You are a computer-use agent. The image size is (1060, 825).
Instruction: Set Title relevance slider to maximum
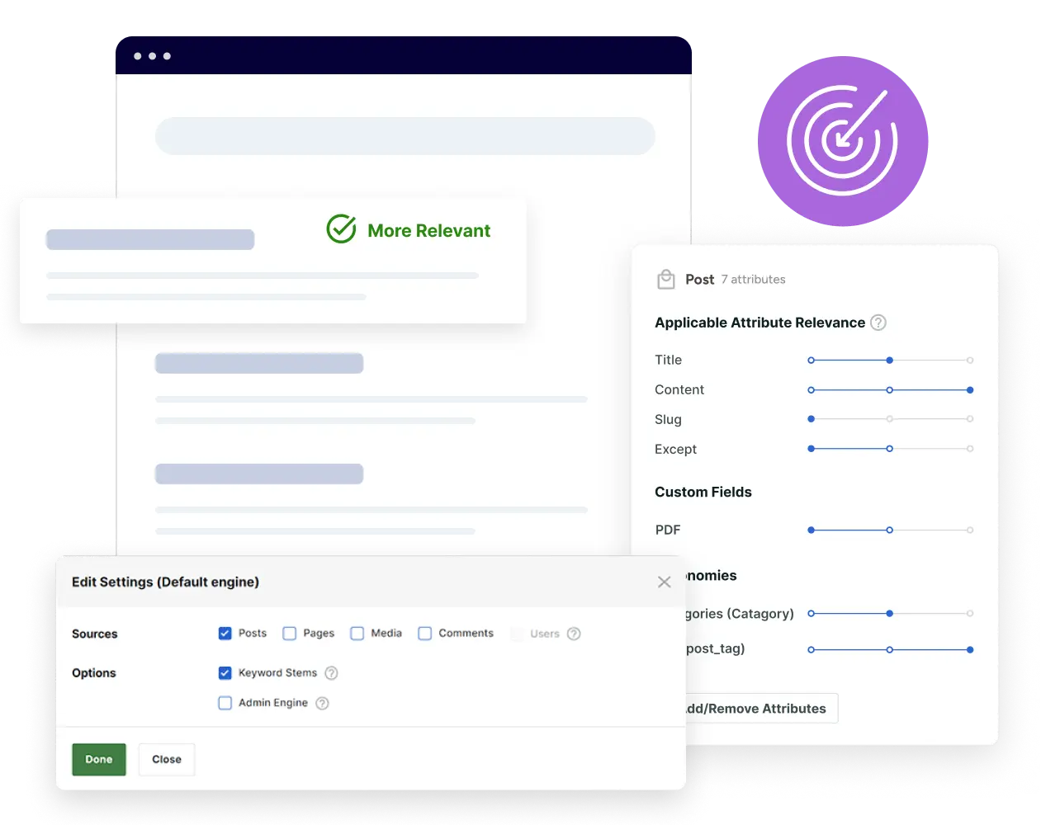970,361
